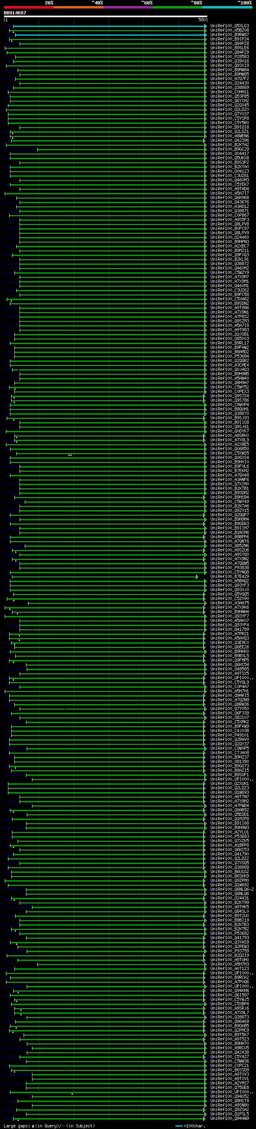Image resolution: width=256 pixels, height=1129 pixels.
Task: Select UniRef100_A7X9K6 hit
Action: 230,608
